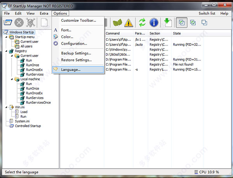Click the grey circle X delete icon
The width and height of the screenshot is (233, 178).
[19, 23]
